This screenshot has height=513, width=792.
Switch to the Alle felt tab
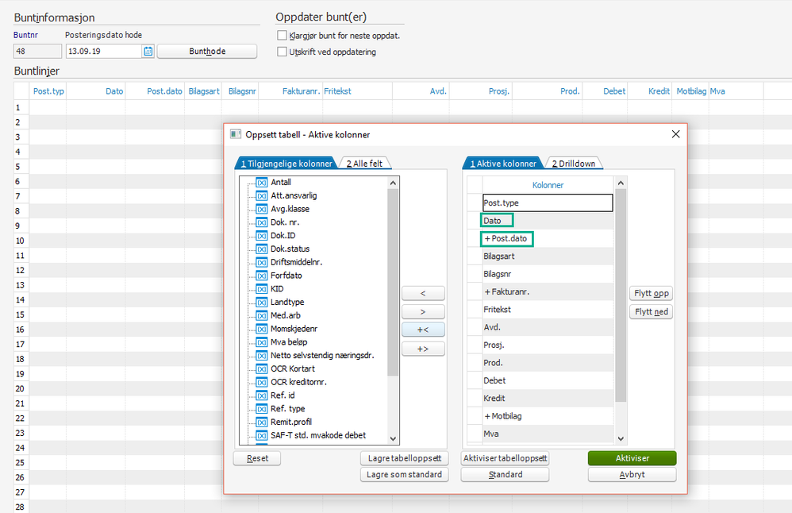pyautogui.click(x=364, y=164)
